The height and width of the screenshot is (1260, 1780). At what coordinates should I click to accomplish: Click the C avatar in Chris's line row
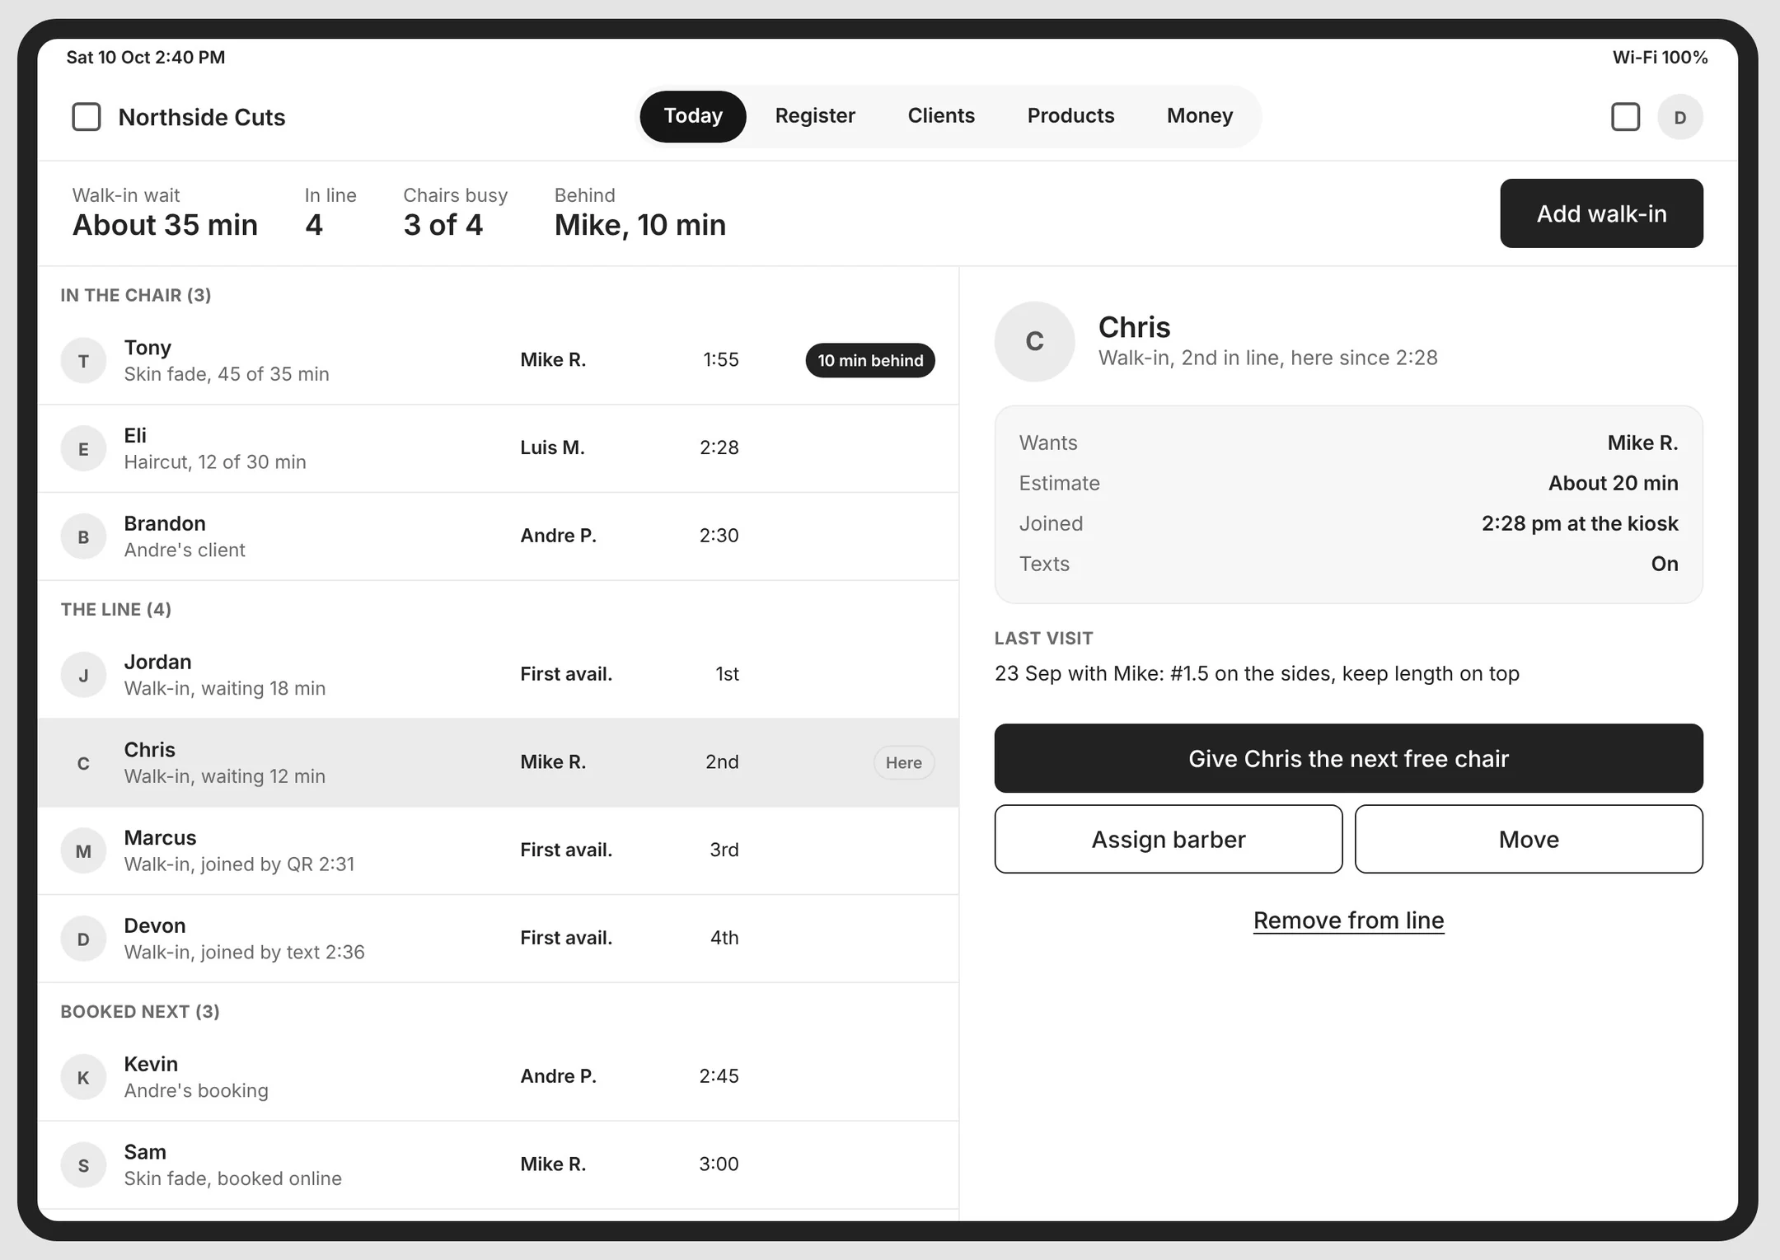83,763
